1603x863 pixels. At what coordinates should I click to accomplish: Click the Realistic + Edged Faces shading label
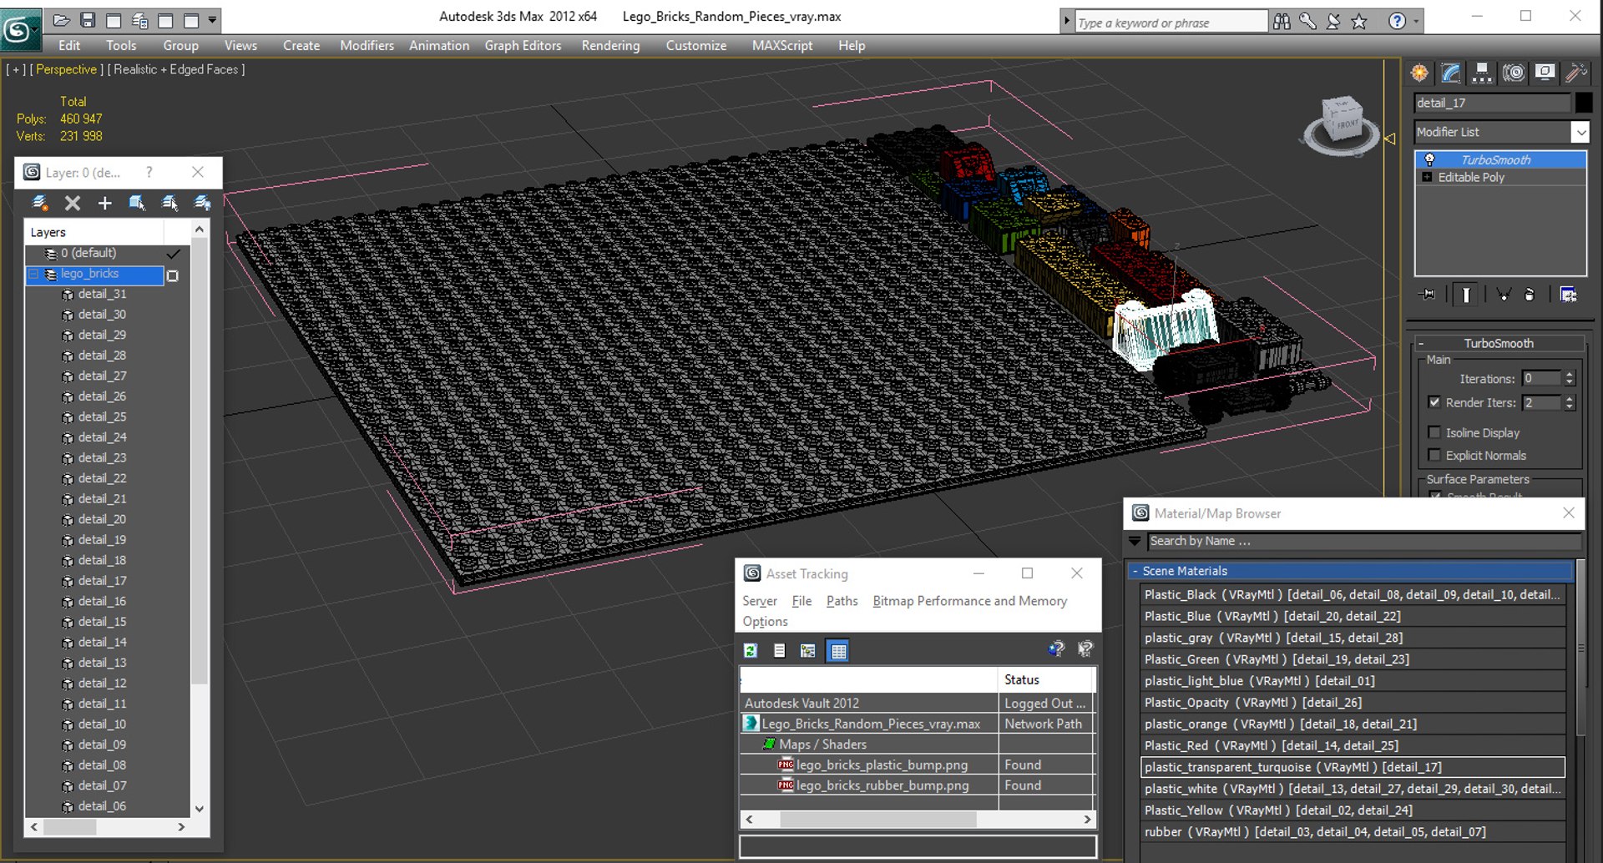[x=176, y=69]
